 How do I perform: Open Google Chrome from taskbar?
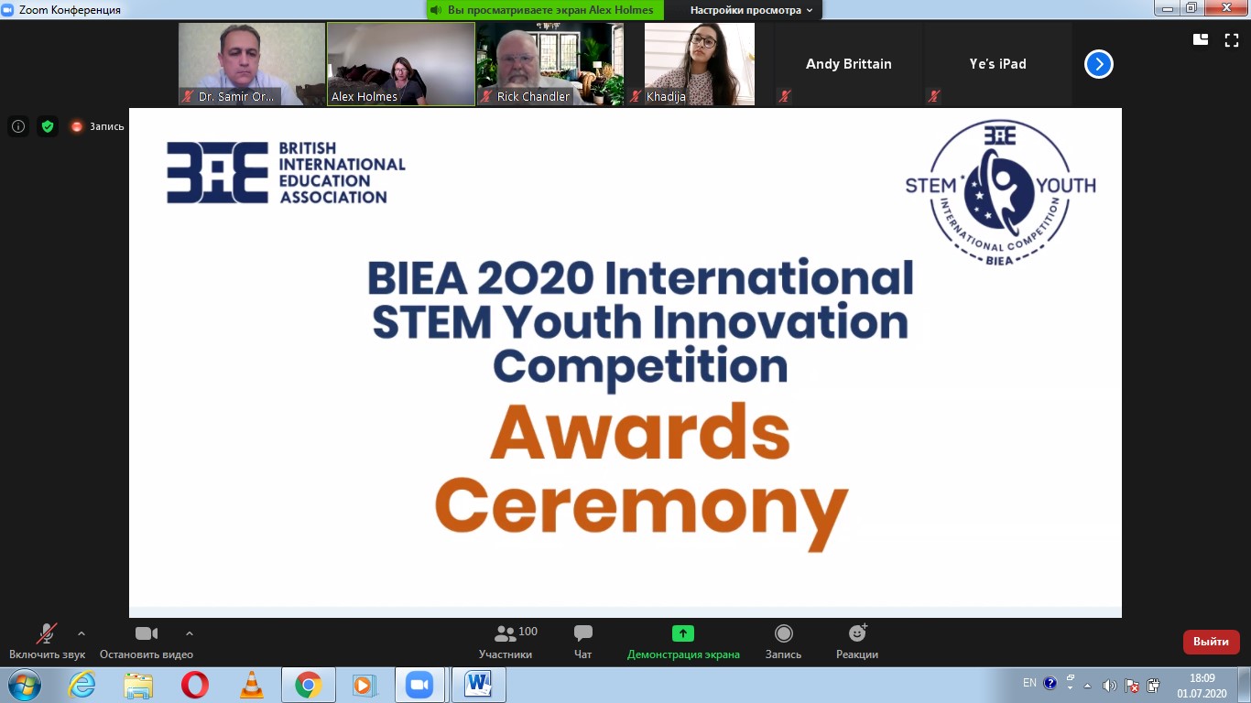(x=308, y=685)
